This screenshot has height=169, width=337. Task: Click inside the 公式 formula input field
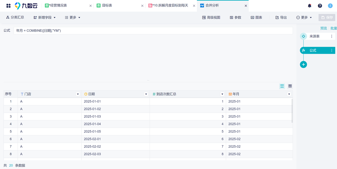pyautogui.click(x=112, y=30)
